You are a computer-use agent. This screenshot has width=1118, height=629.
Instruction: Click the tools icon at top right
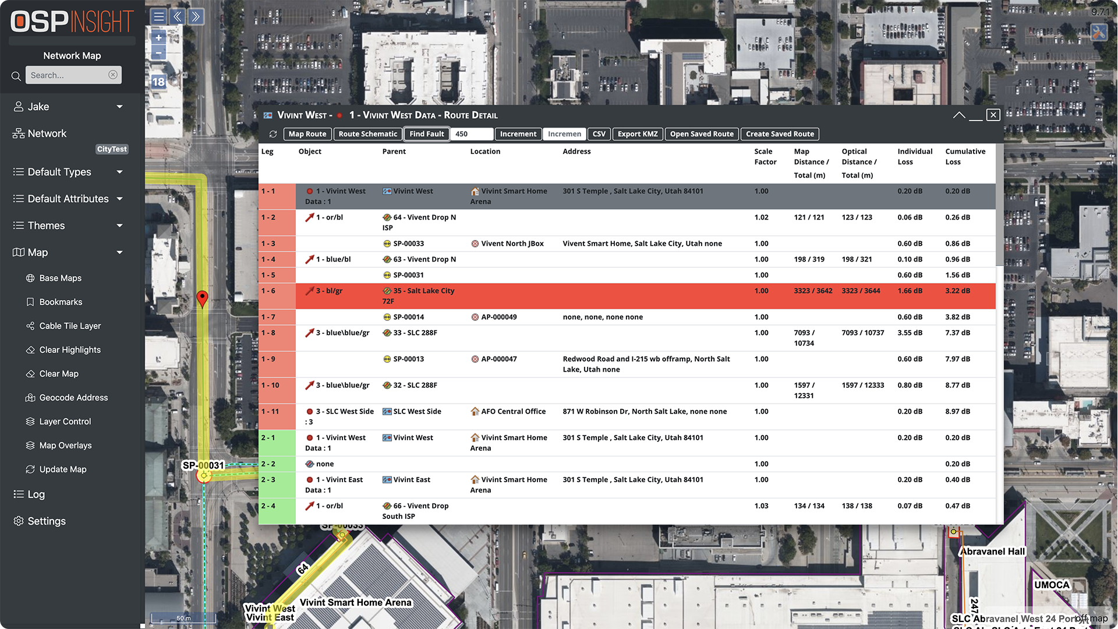1098,33
